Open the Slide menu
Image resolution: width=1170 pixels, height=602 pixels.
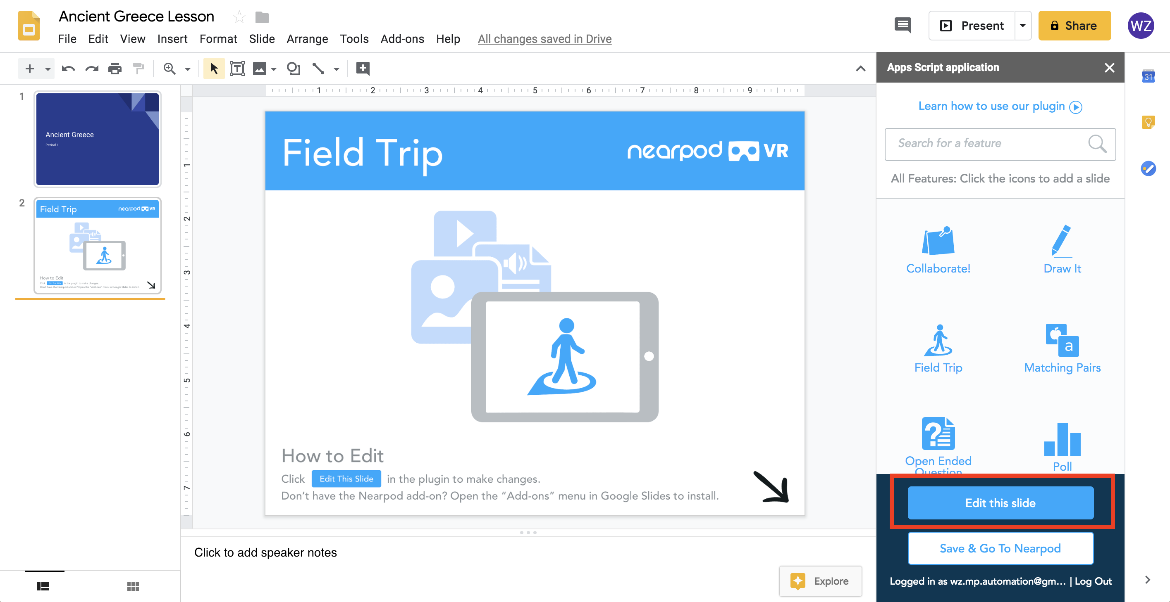click(262, 39)
